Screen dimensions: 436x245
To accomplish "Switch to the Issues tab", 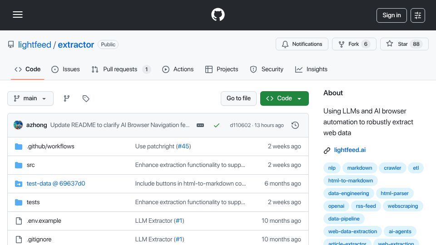I will [x=65, y=69].
